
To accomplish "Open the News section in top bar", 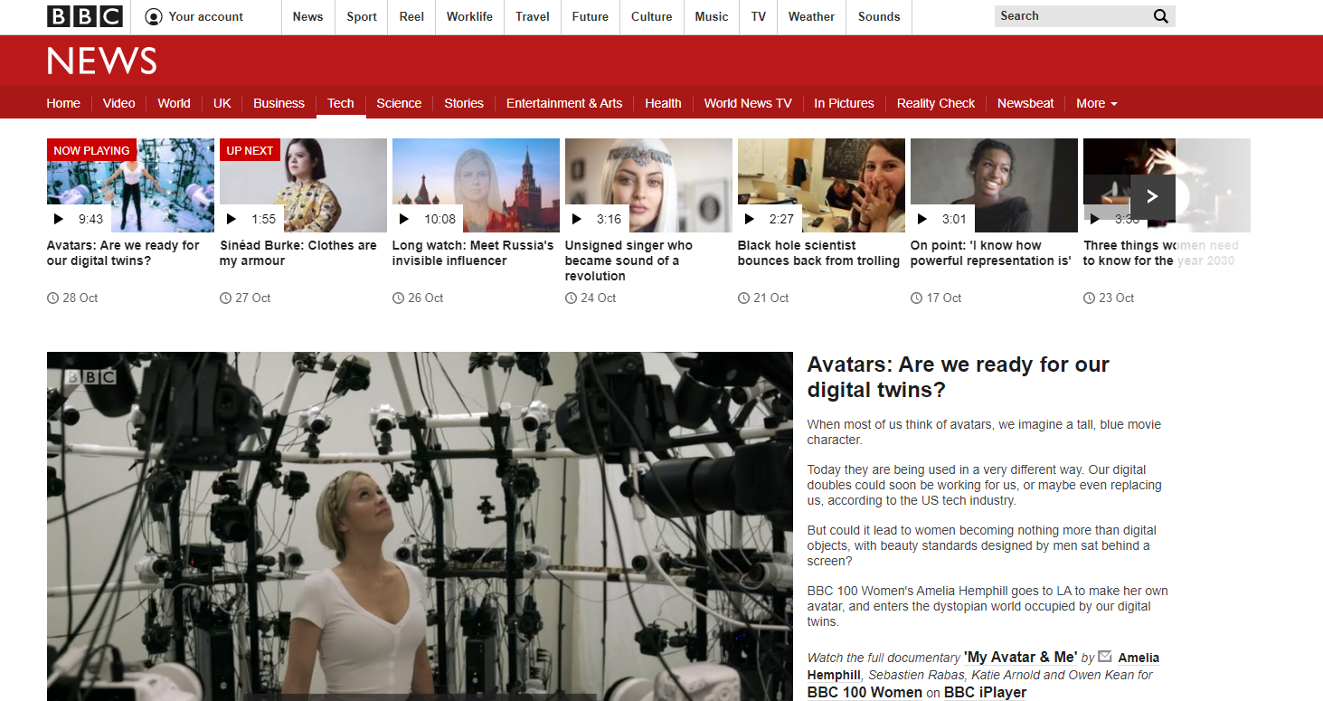I will (307, 16).
